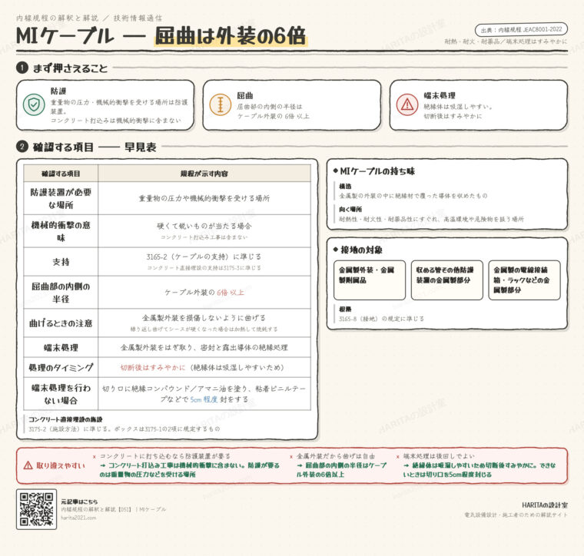Click the number 2 badge beside 確認する項目

(22, 147)
